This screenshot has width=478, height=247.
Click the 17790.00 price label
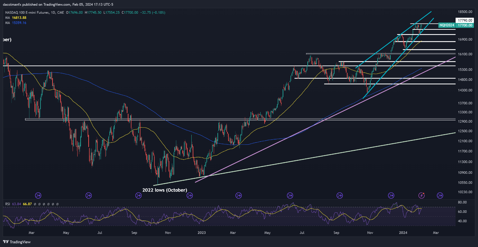tap(465, 20)
